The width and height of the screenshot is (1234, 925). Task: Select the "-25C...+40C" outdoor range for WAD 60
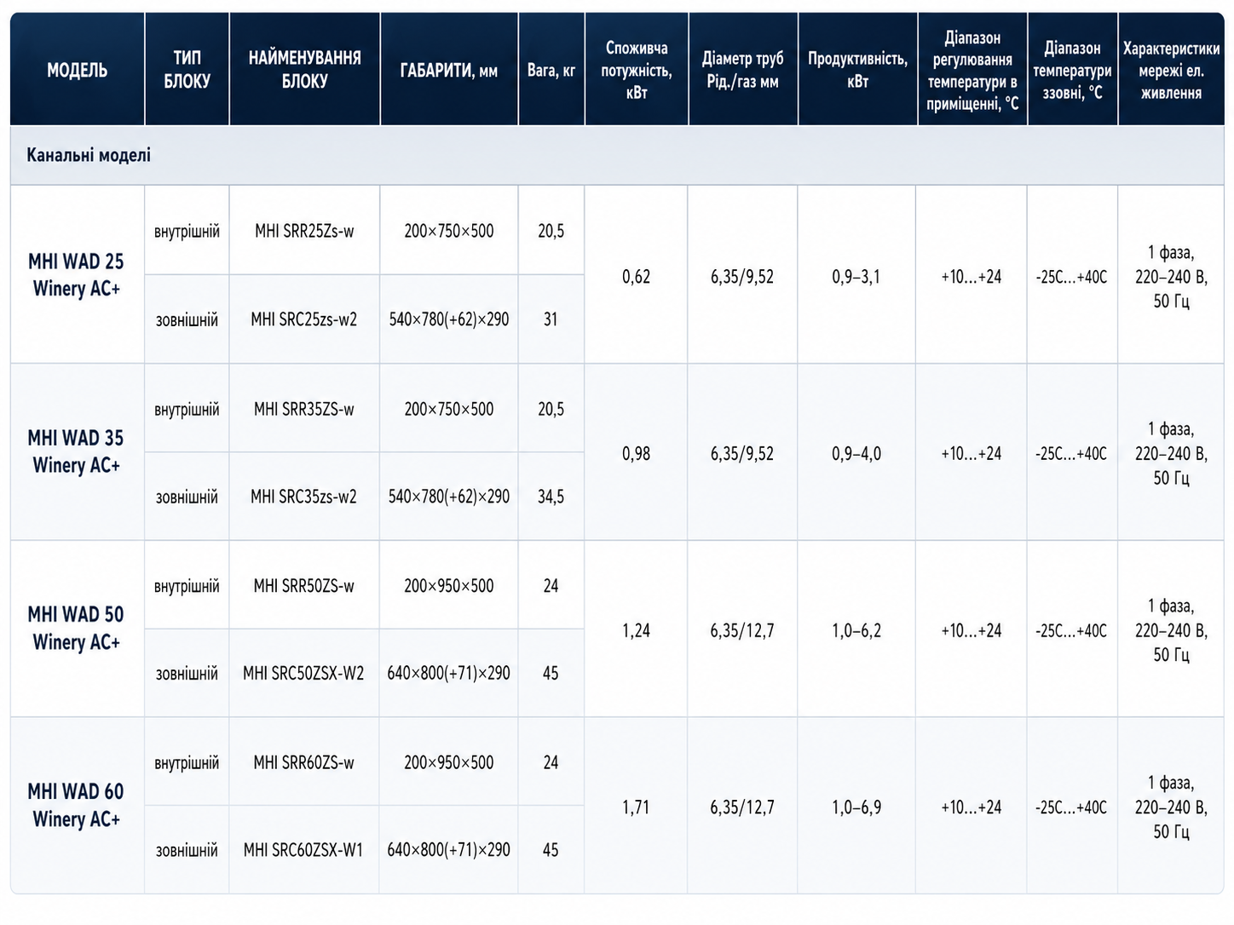pyautogui.click(x=1071, y=807)
